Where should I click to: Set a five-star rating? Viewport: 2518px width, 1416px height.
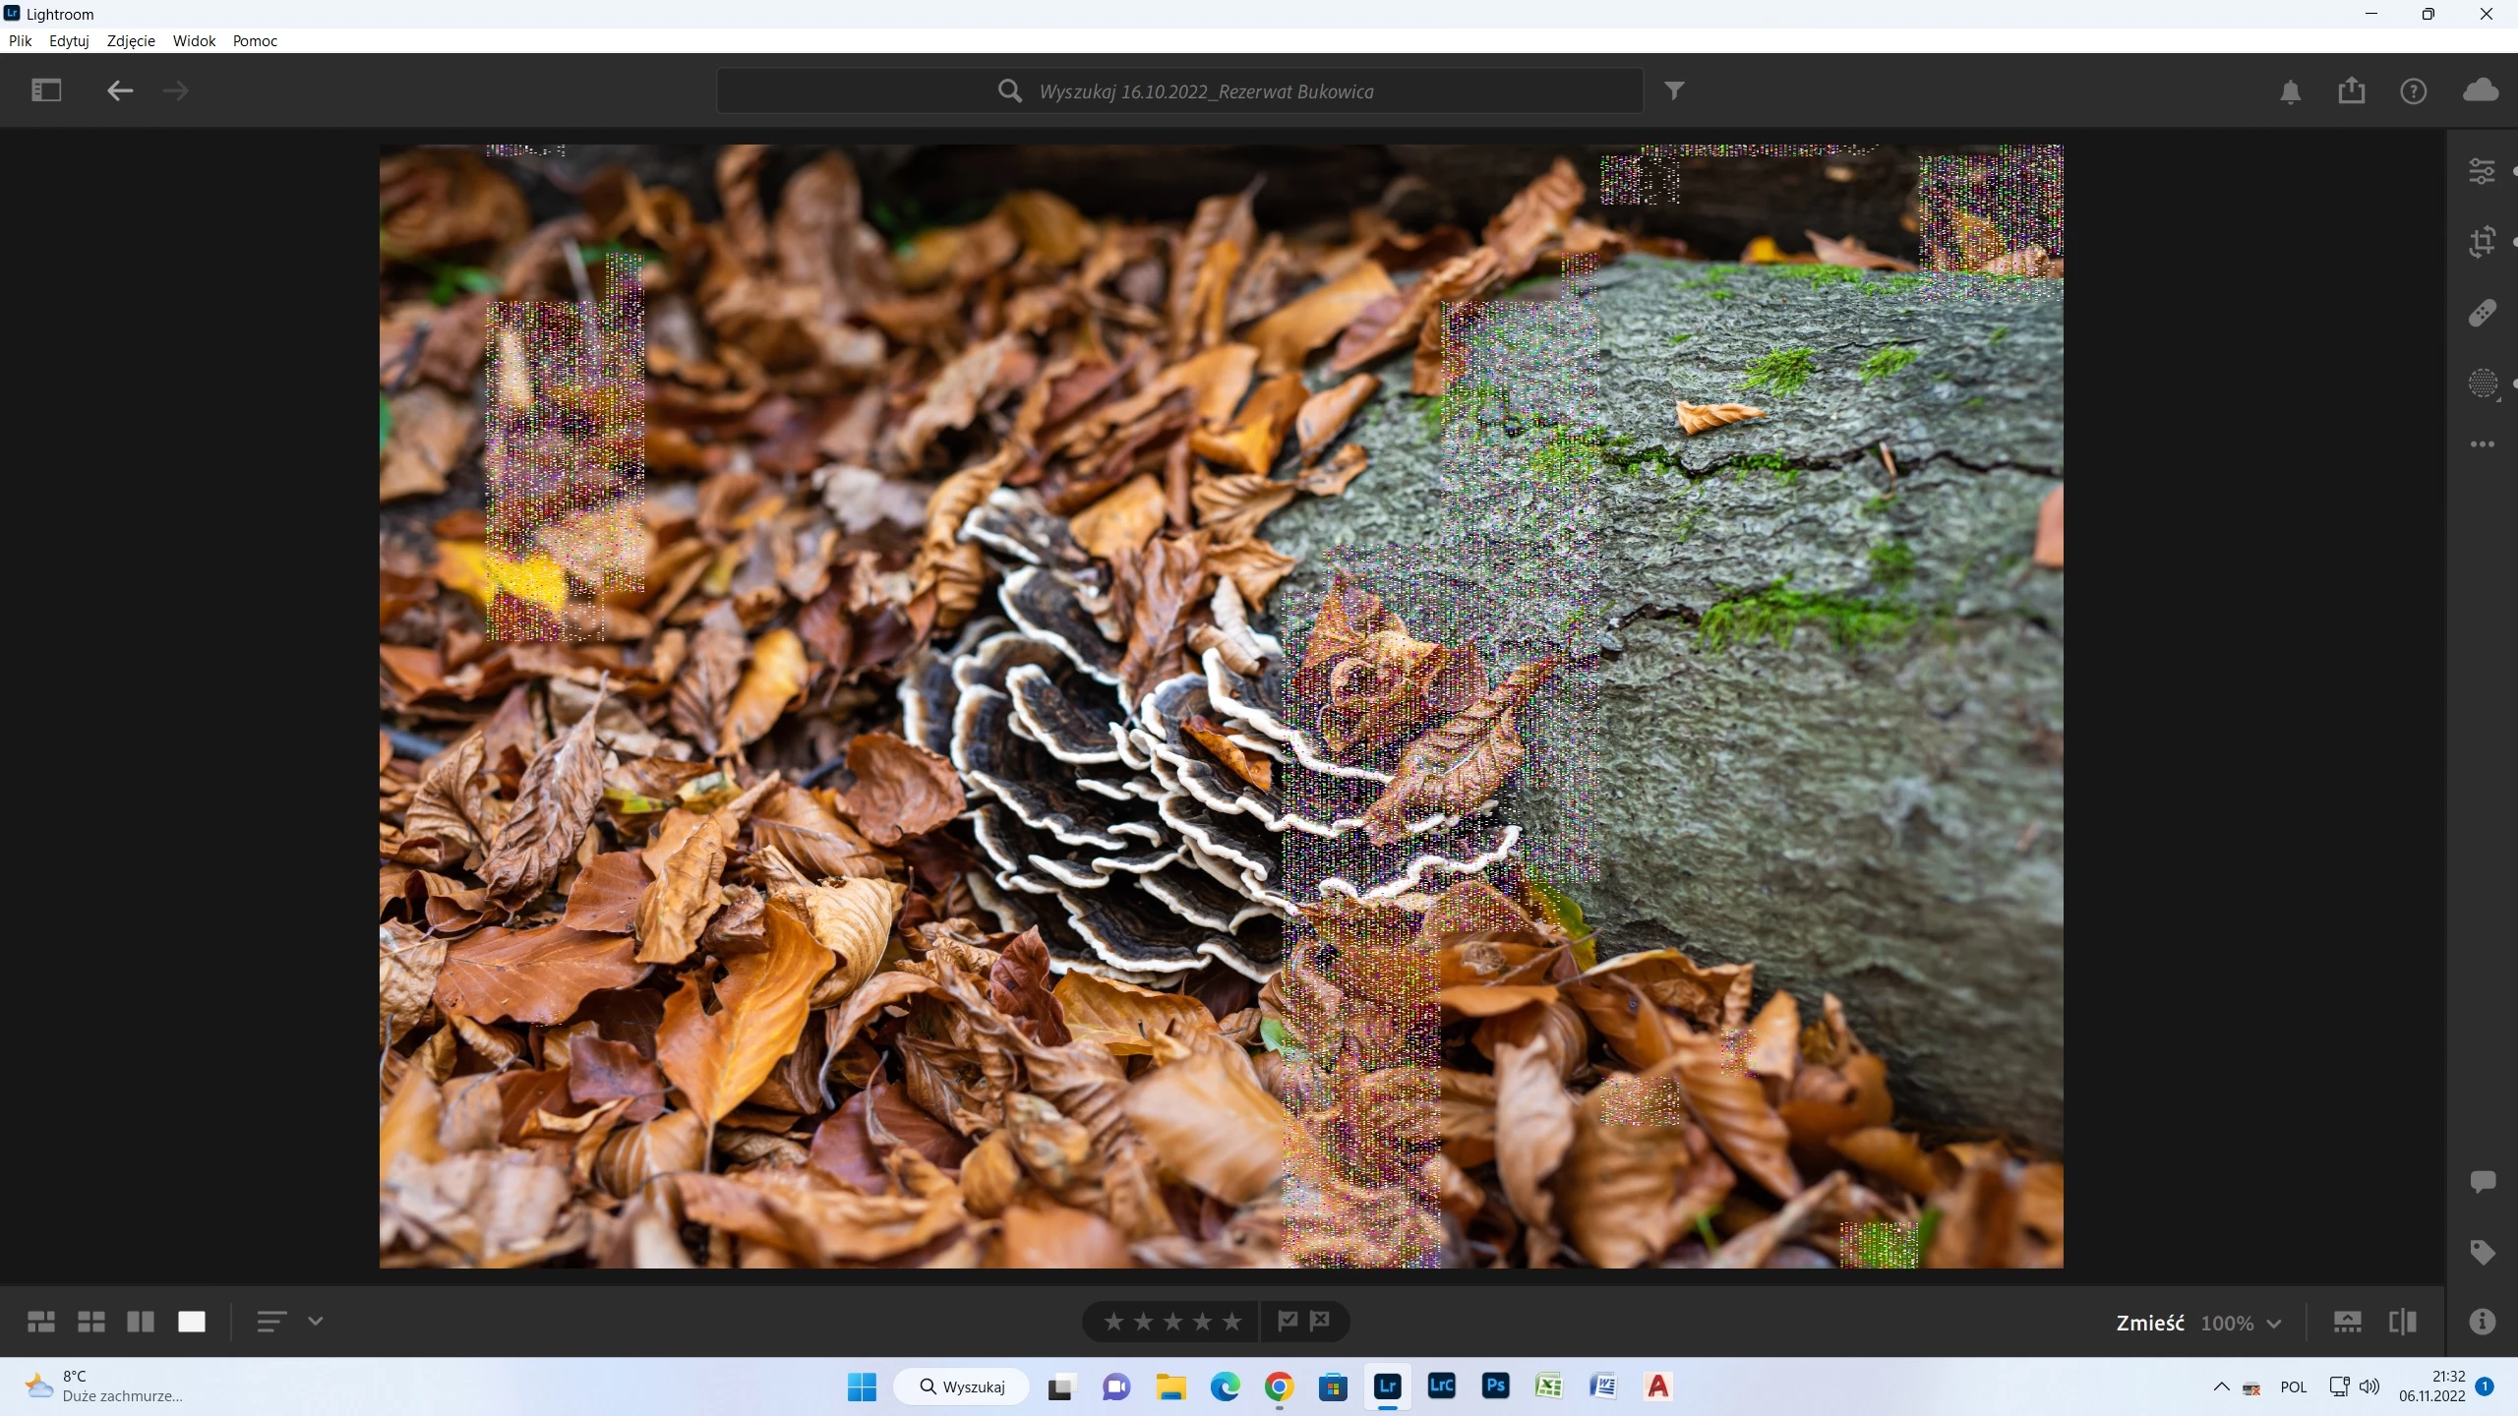tap(1231, 1322)
